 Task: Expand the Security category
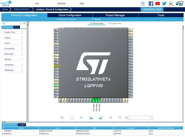[x=14, y=59]
